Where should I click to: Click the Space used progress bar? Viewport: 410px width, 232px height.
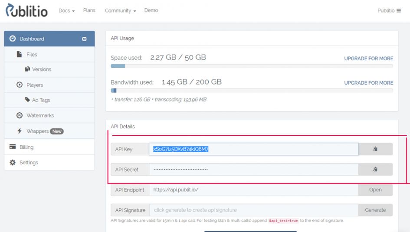[252, 66]
